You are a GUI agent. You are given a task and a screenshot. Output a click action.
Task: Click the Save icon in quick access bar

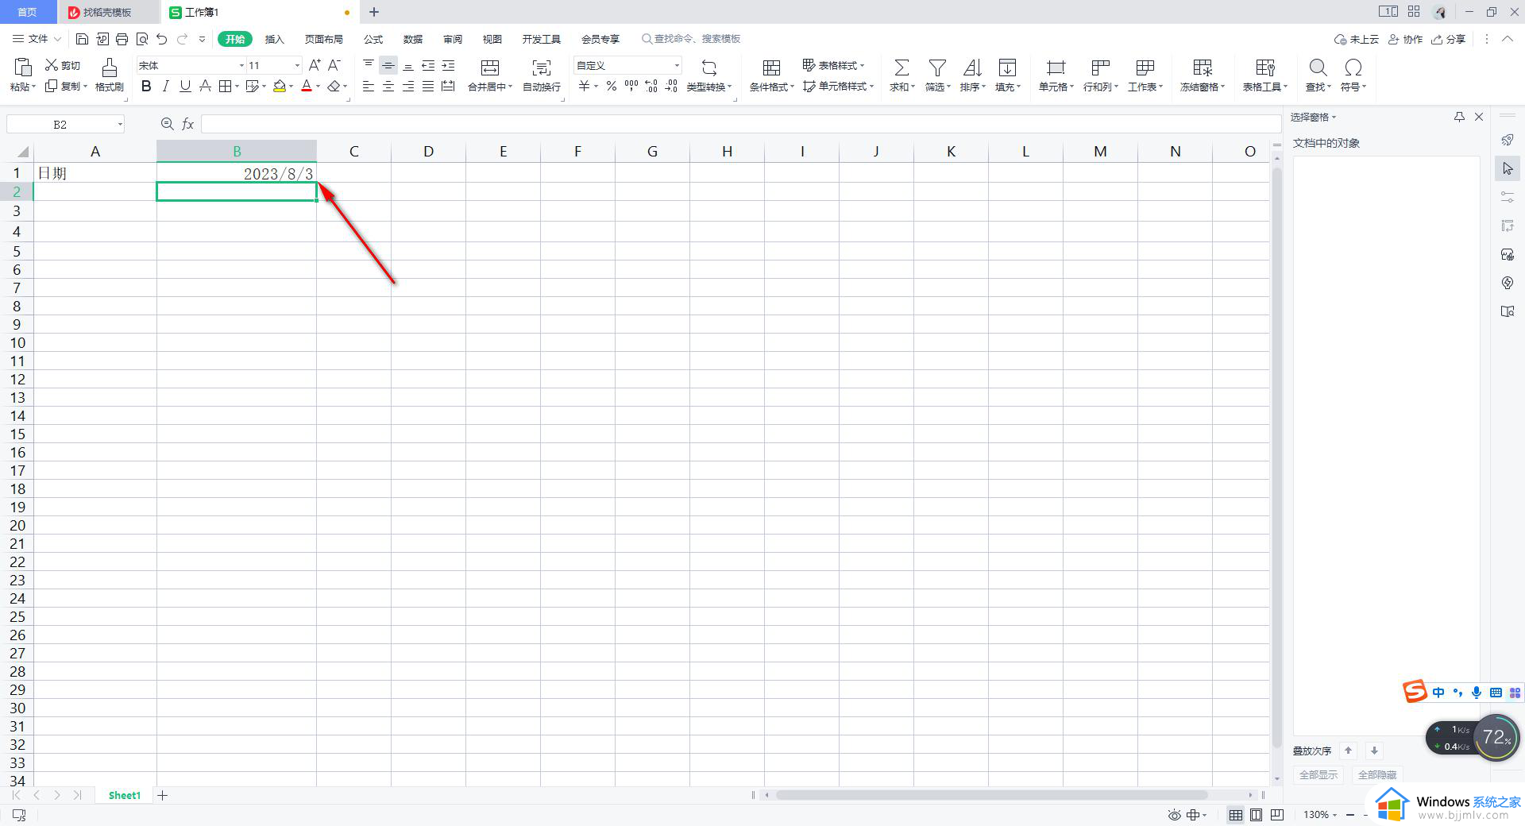[82, 39]
